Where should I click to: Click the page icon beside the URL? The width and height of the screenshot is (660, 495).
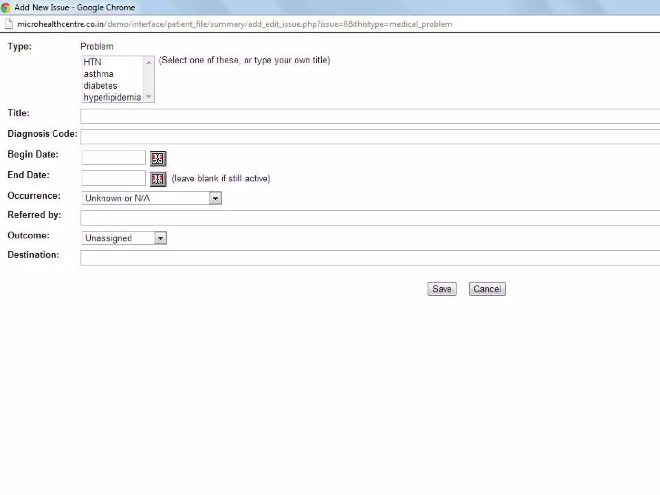[9, 24]
